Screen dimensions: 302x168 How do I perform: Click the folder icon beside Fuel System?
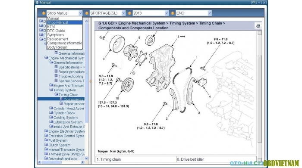(x=46, y=140)
